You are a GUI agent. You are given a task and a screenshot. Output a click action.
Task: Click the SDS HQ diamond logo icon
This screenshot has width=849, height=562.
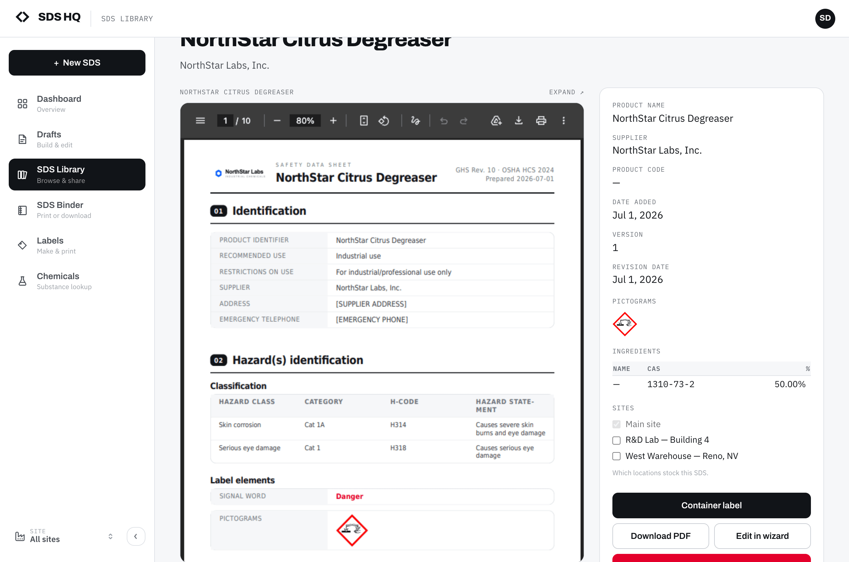22,17
